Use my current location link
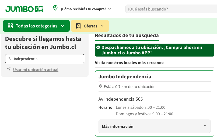The width and height of the screenshot is (217, 140). [x=36, y=69]
